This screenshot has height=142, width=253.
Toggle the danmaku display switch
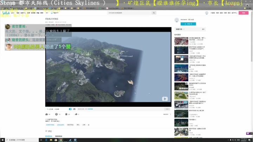tap(70, 109)
